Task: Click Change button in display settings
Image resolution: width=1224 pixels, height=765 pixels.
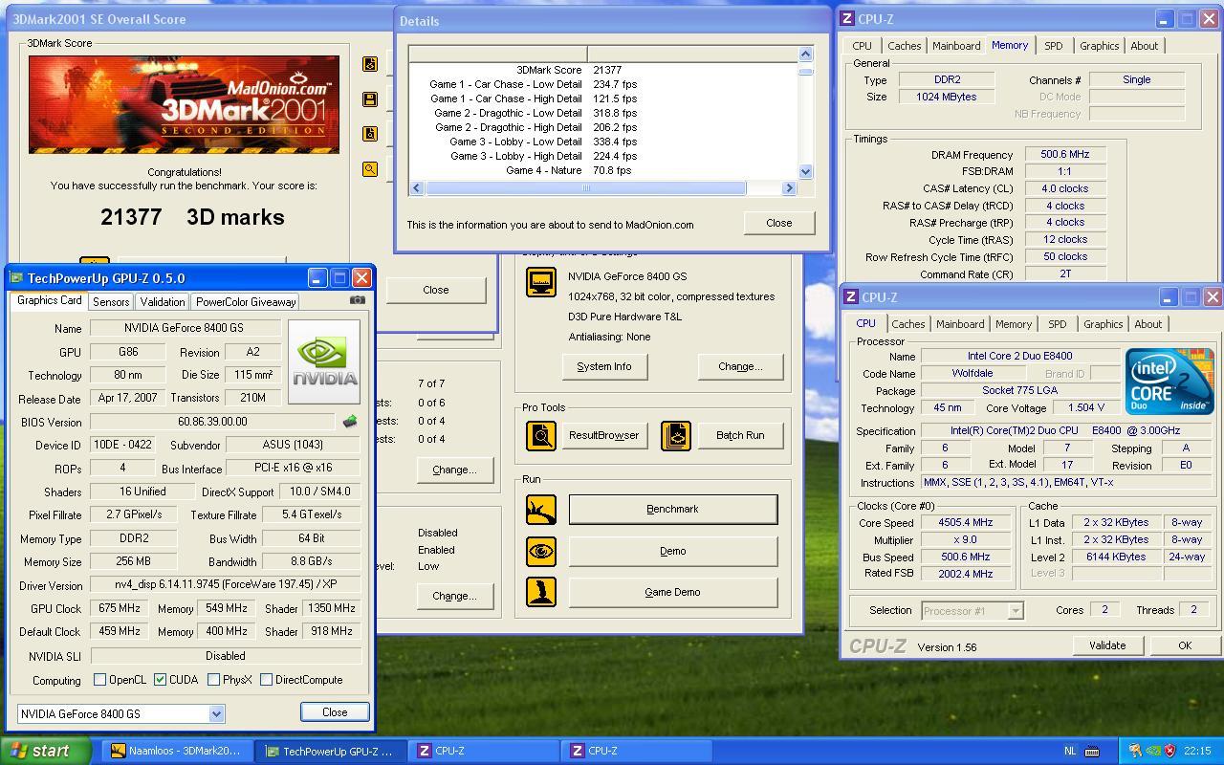Action: [x=740, y=366]
